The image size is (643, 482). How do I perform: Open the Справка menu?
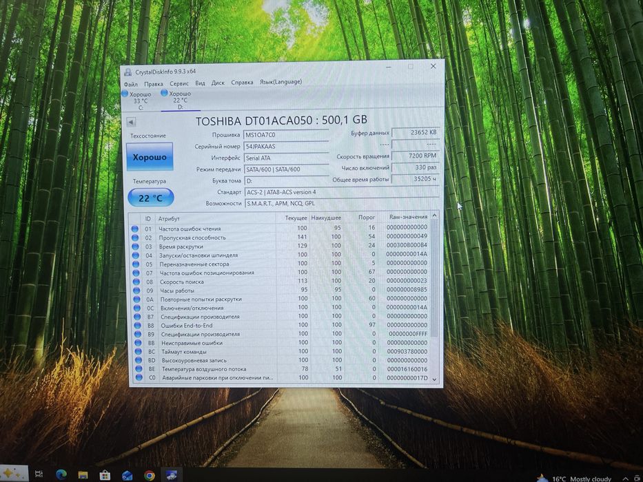[x=242, y=83]
